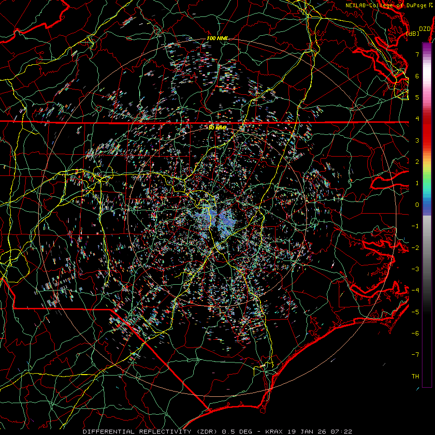Click the -3 value on the color scale

click(x=415, y=269)
